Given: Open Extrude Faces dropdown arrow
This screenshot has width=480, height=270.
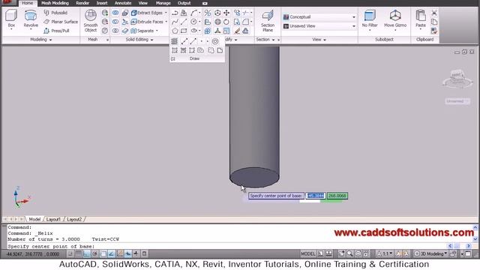Looking at the screenshot, I should 166,22.
